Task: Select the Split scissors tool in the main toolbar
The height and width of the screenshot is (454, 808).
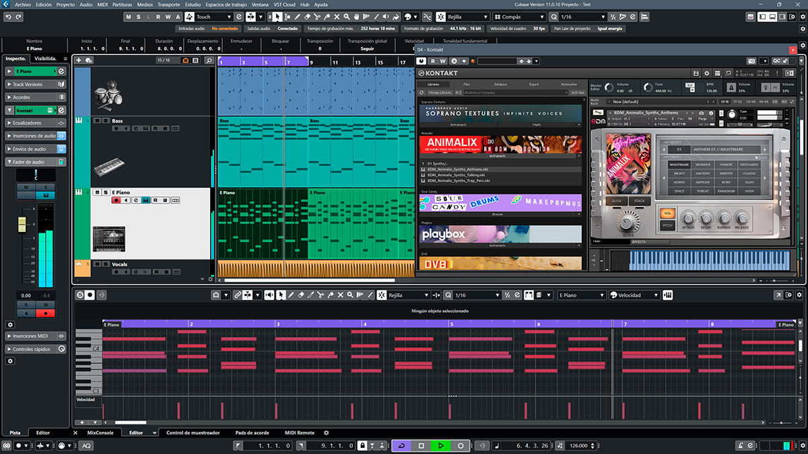Action: [318, 16]
